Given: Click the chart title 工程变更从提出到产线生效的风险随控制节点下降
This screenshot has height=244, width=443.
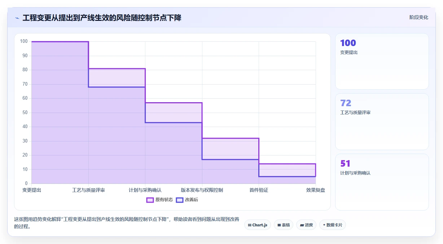Looking at the screenshot, I should tap(102, 18).
